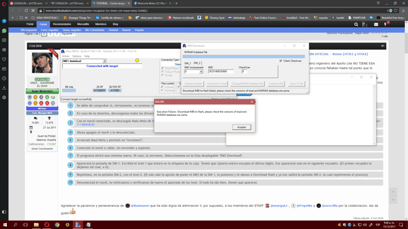Click the forum search magnifier icon
The height and width of the screenshot is (229, 408).
[356, 24]
